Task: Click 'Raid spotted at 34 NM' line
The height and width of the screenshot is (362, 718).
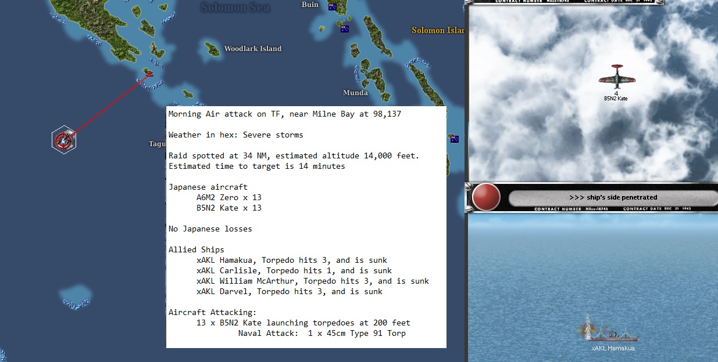Action: tap(294, 156)
